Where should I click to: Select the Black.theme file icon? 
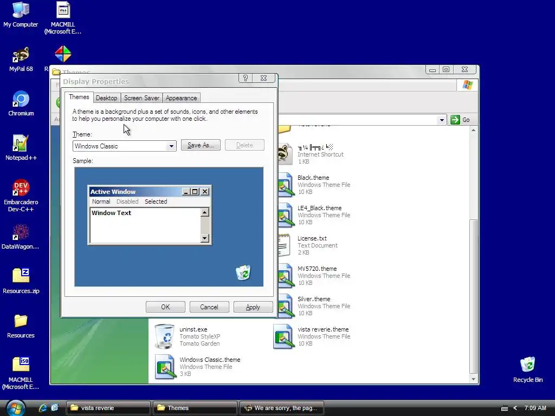[x=286, y=184]
